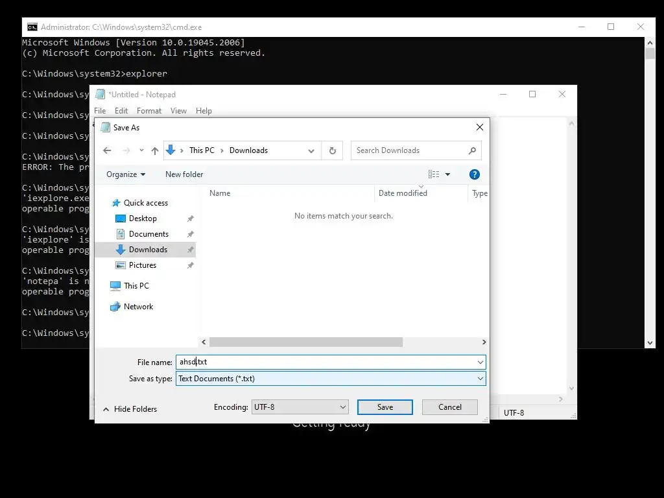The width and height of the screenshot is (664, 498).
Task: Click Downloads in the address breadcrumb
Action: pos(248,150)
